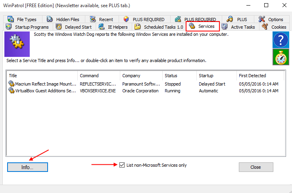Click the Automatic startup cell
Viewport: 292px width, 193px height.
[208, 91]
